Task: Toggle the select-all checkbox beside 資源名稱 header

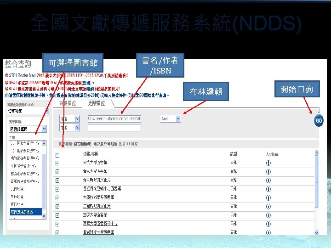Action: 57,155
